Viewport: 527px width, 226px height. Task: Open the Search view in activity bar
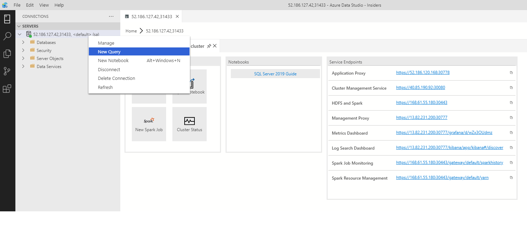pyautogui.click(x=7, y=36)
